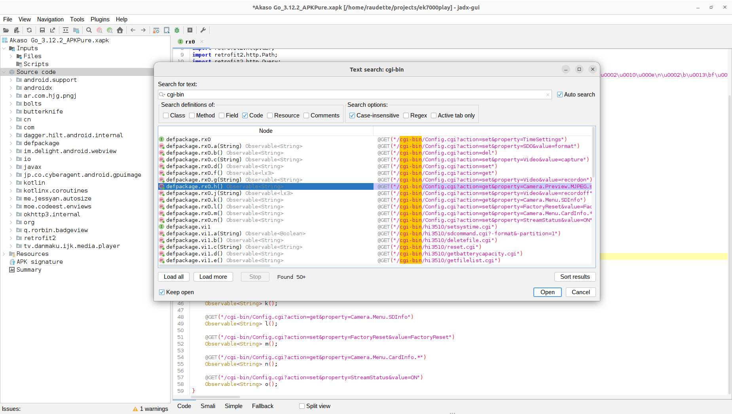
Task: Enable the Class search definition checkbox
Action: pos(166,115)
